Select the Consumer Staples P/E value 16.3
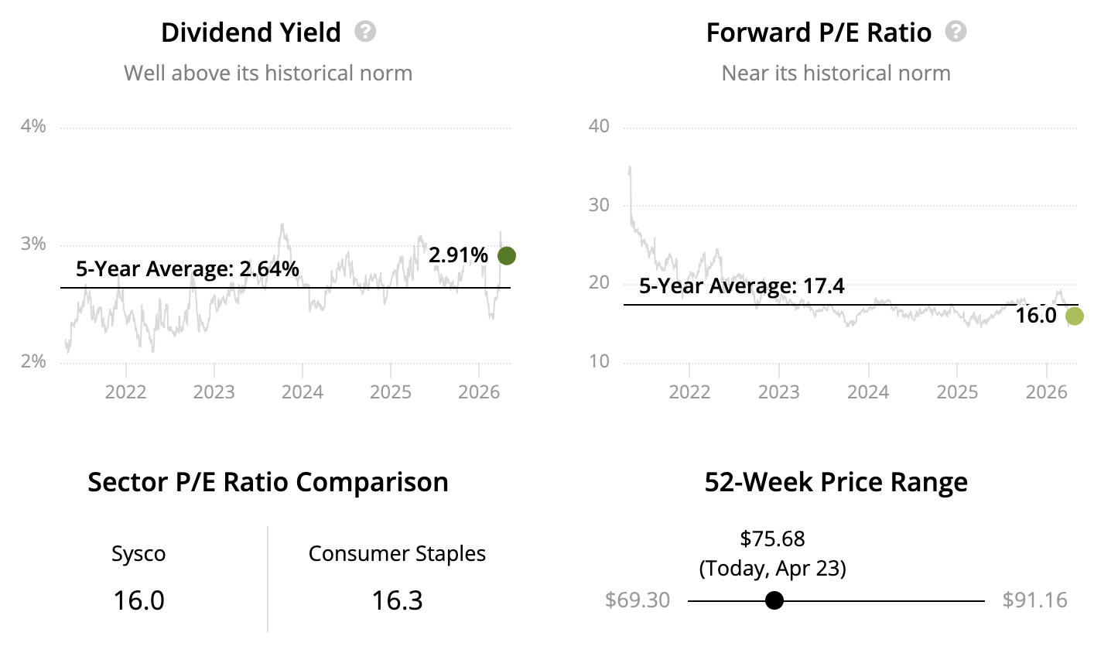The width and height of the screenshot is (1094, 653). point(397,600)
